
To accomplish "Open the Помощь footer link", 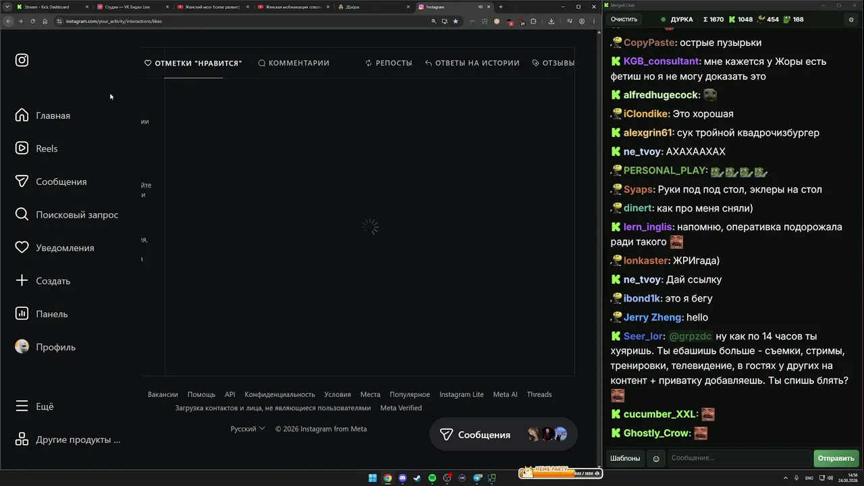I will (x=201, y=394).
